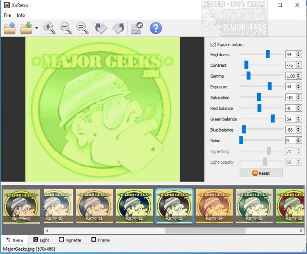Image resolution: width=307 pixels, height=254 pixels.
Task: Select the Retro 13 effect thumbnail
Action: pyautogui.click(x=174, y=206)
